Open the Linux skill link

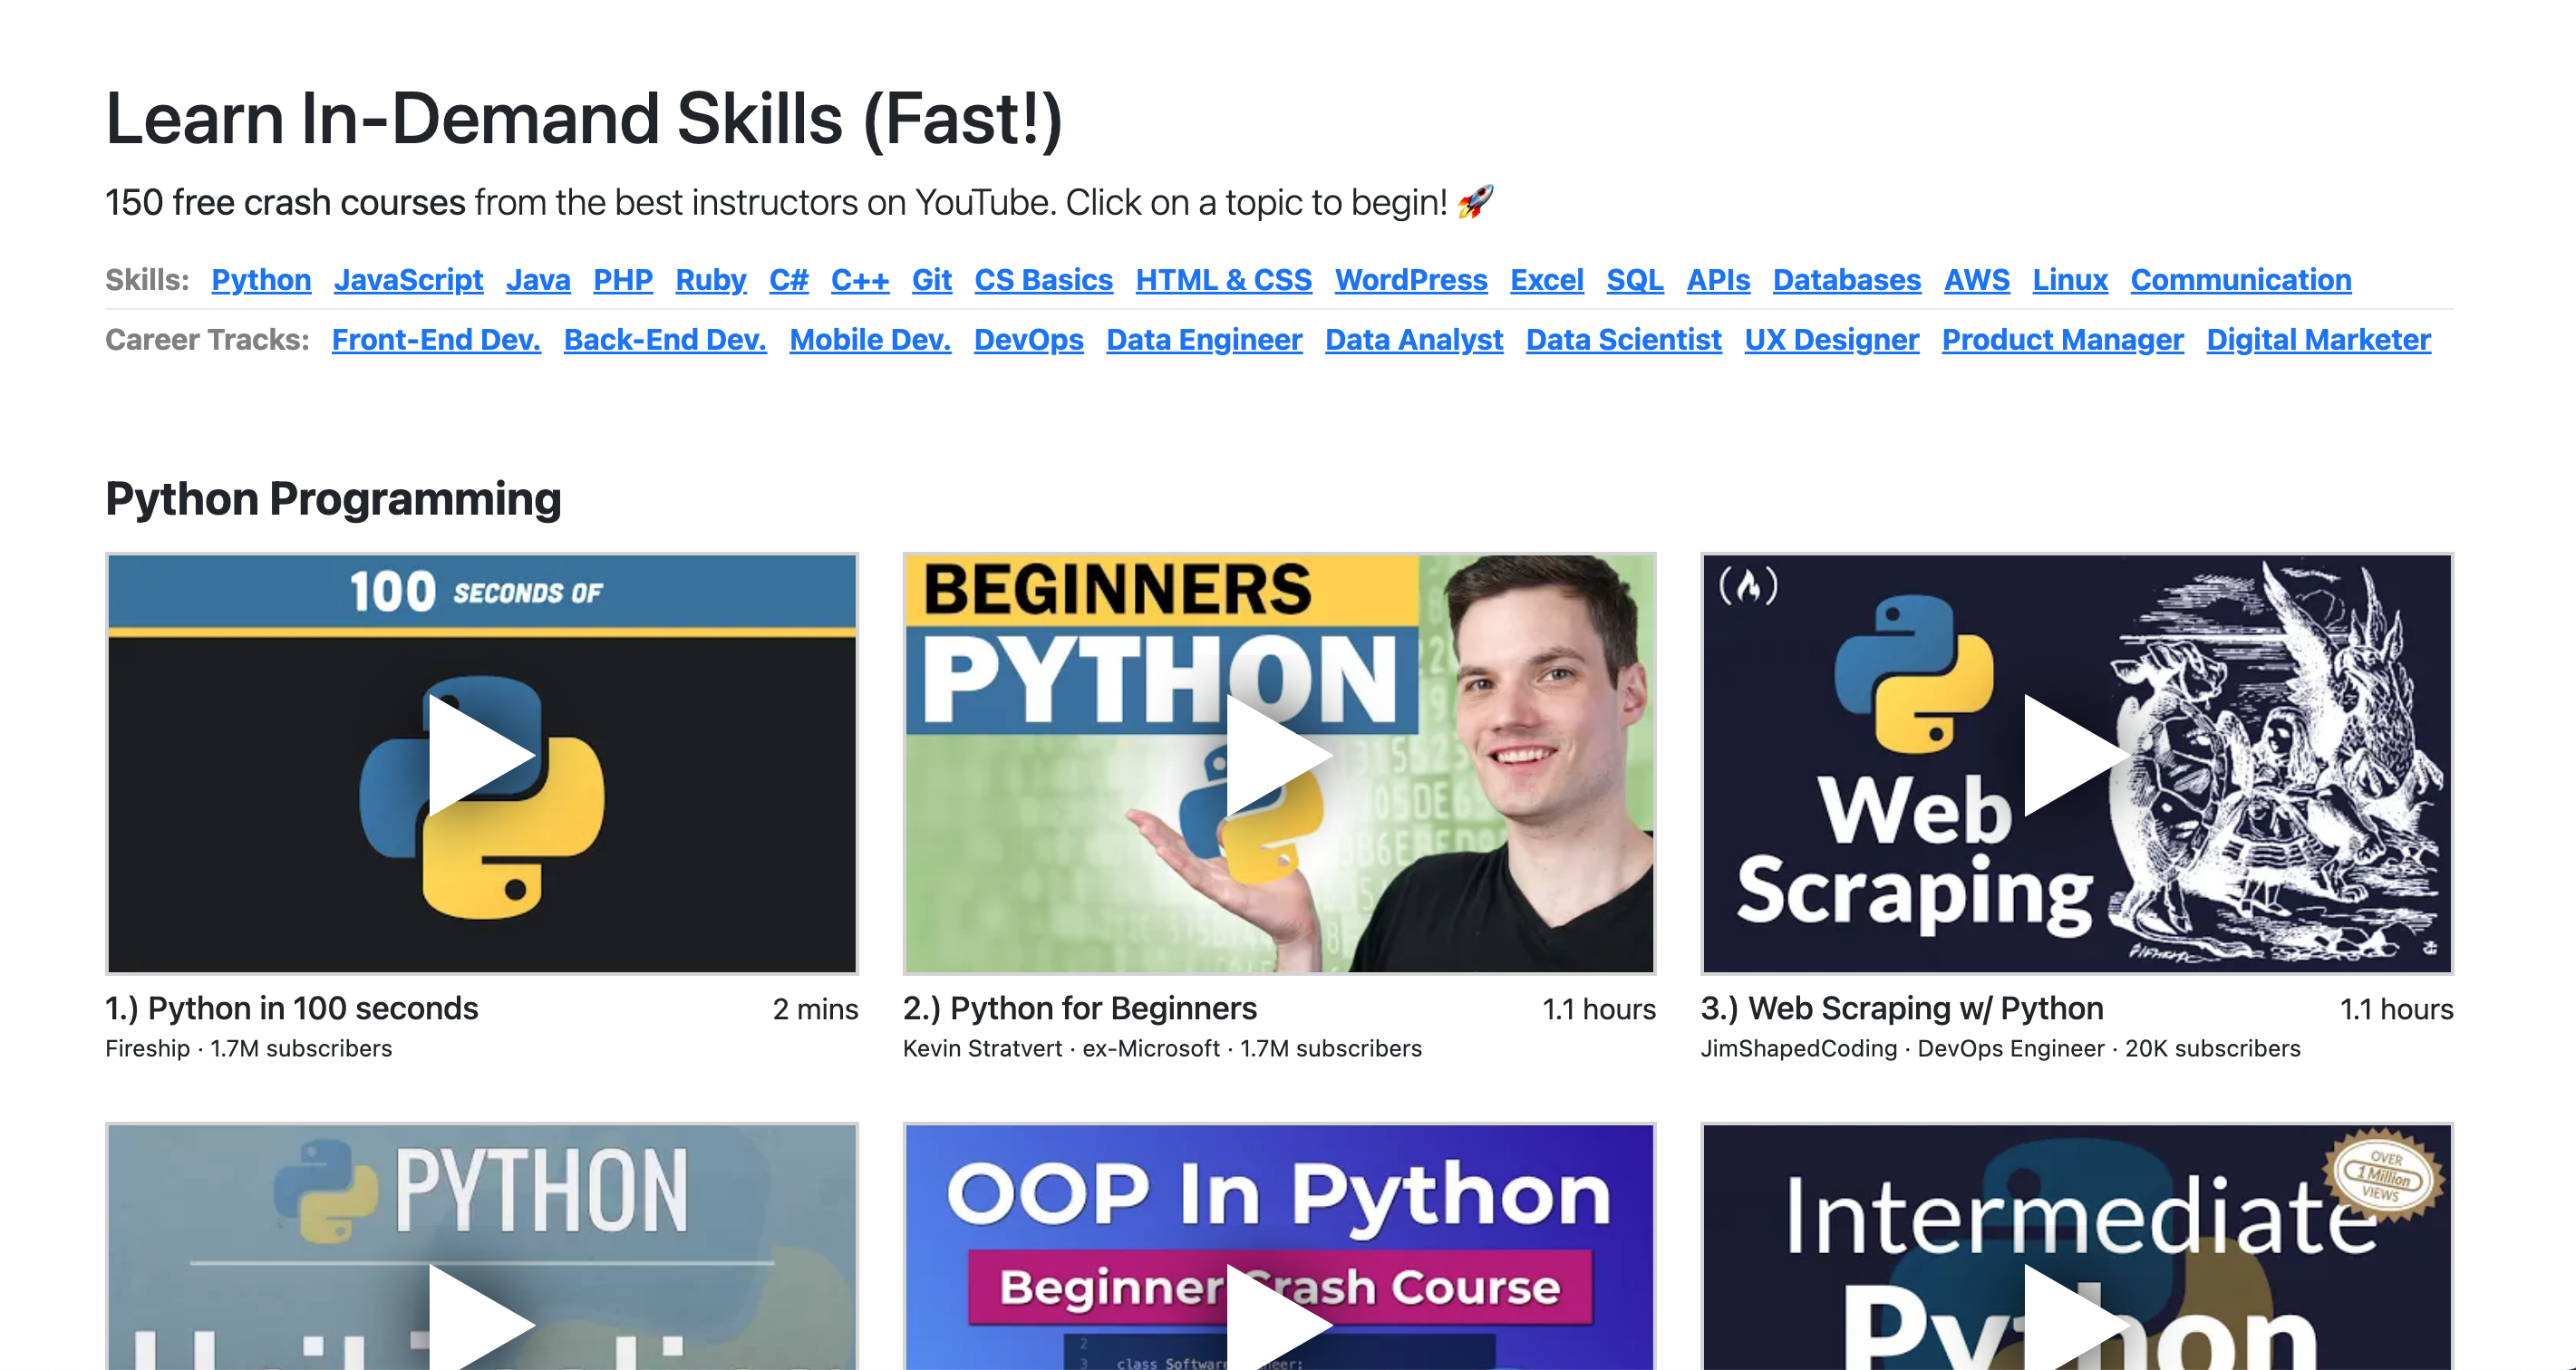pos(2070,280)
